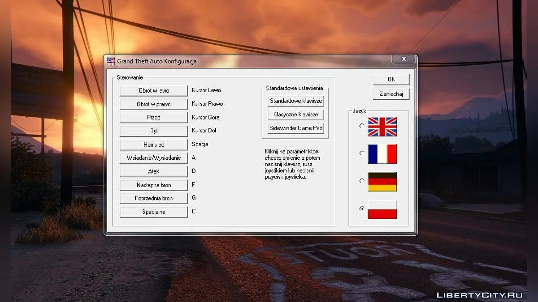Change the Wsiadanie/Wysiadanie key binding
538x302 pixels.
(153, 158)
